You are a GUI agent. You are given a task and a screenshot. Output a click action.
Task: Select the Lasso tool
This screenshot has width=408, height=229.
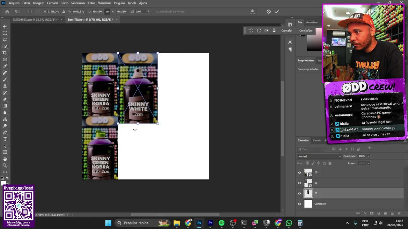tap(5, 40)
